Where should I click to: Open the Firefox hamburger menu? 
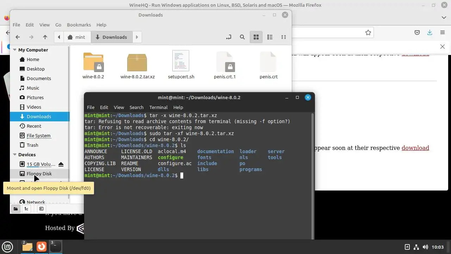tap(443, 32)
